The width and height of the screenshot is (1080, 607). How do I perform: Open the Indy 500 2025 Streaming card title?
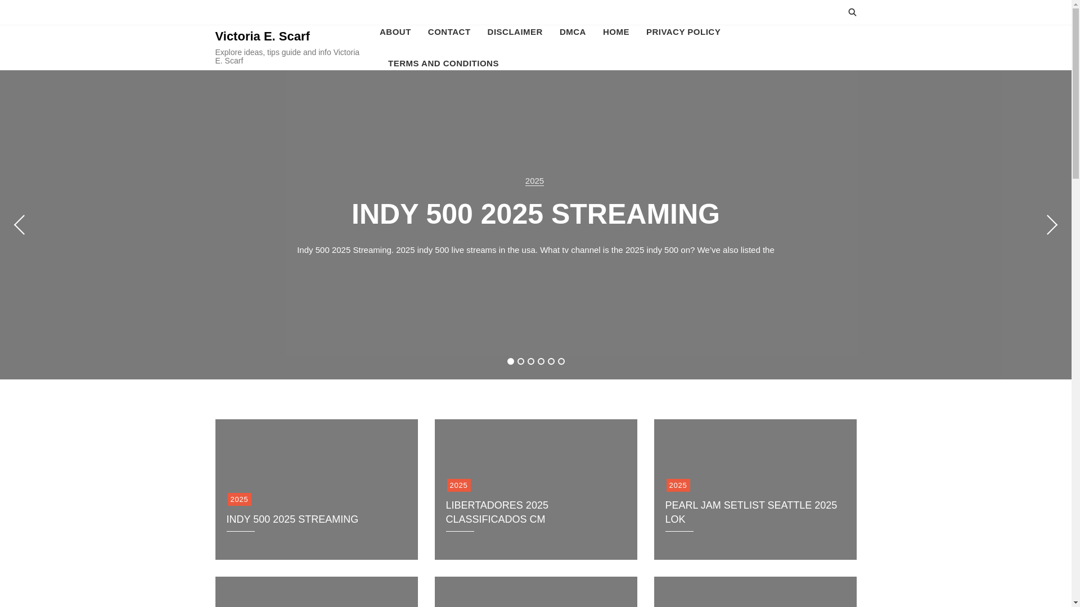point(292,519)
